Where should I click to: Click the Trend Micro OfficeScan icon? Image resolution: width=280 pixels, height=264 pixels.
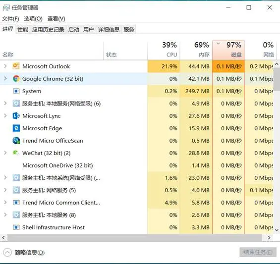16,141
